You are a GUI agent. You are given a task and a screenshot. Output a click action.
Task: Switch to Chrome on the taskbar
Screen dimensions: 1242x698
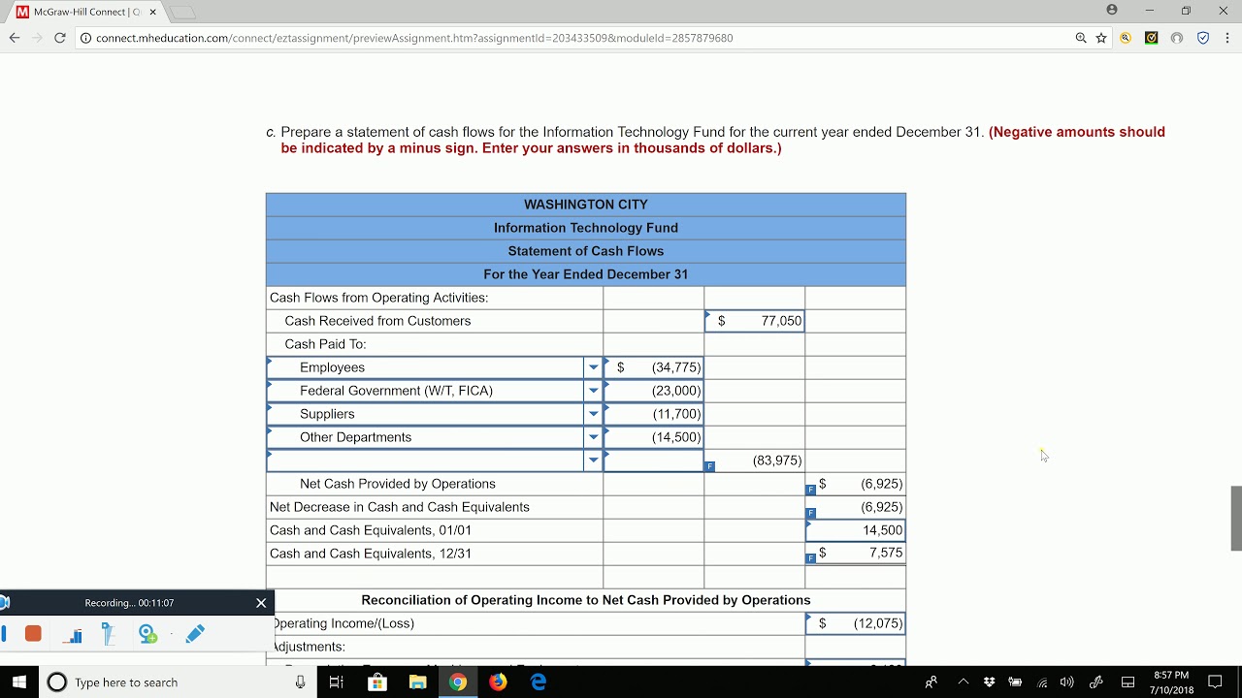click(458, 682)
